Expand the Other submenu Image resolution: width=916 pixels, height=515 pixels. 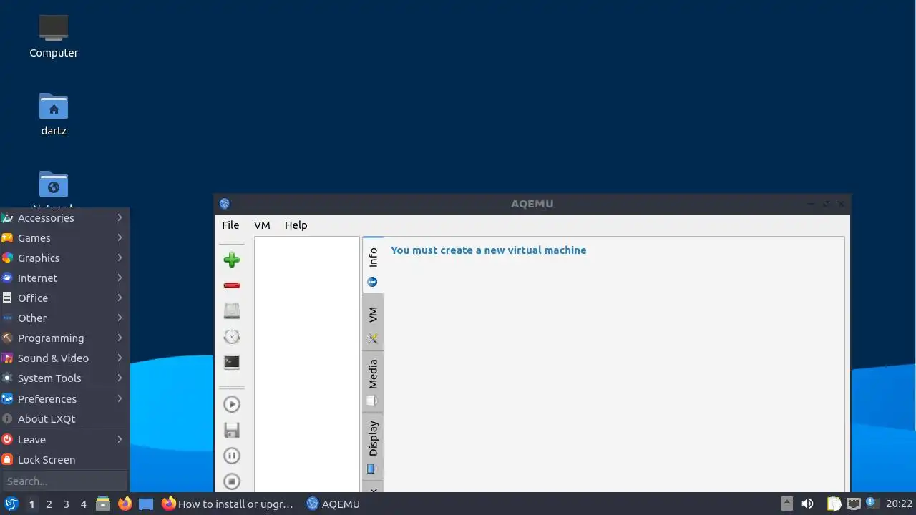click(64, 318)
